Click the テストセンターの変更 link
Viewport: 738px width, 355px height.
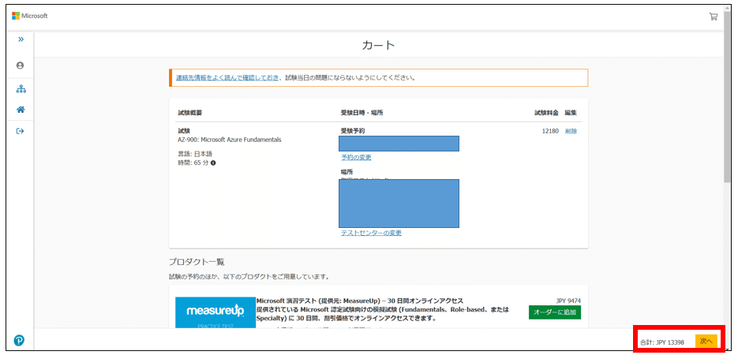[x=371, y=233]
